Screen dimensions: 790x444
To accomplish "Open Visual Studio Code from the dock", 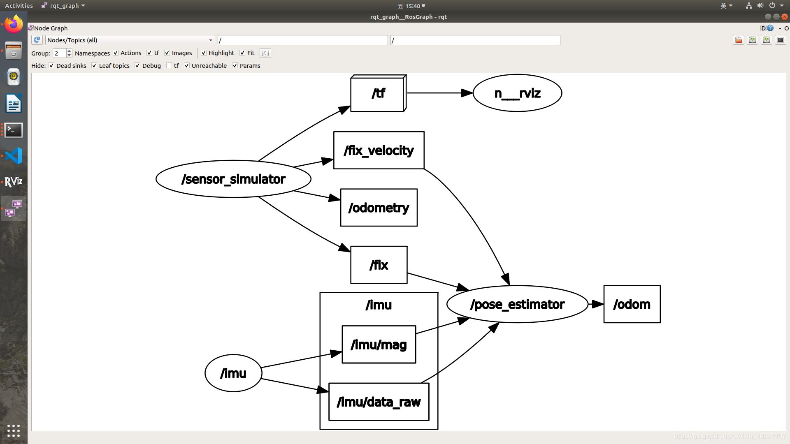I will [14, 156].
